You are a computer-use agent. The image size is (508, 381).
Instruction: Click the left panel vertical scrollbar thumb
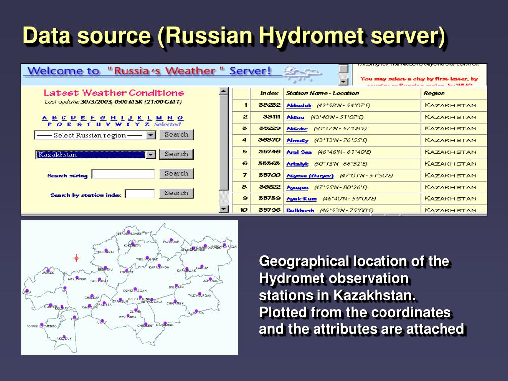224,142
